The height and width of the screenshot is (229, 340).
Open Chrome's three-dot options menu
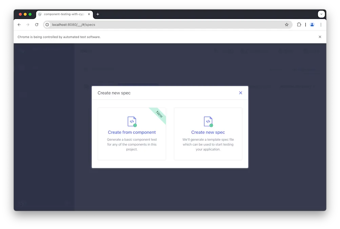coord(321,24)
